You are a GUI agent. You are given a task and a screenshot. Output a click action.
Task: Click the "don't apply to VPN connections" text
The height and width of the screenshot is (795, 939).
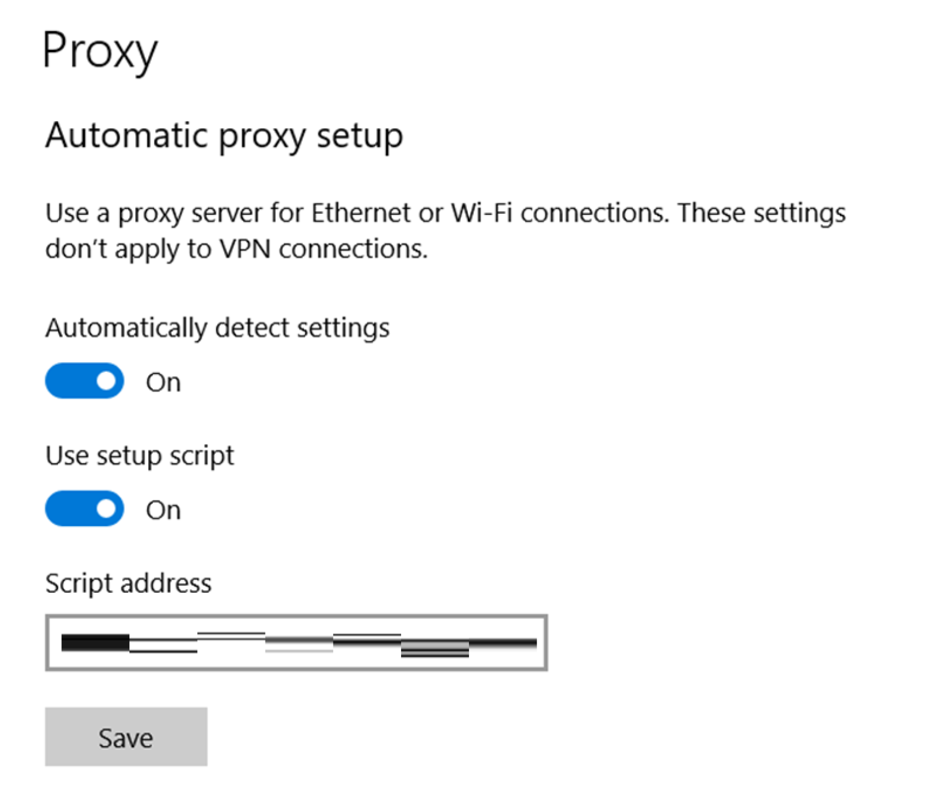(x=236, y=249)
